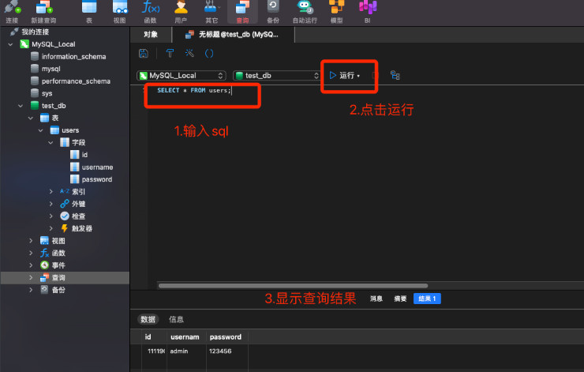This screenshot has height=372, width=584.
Task: Open the View toolbar icon
Action: (119, 12)
